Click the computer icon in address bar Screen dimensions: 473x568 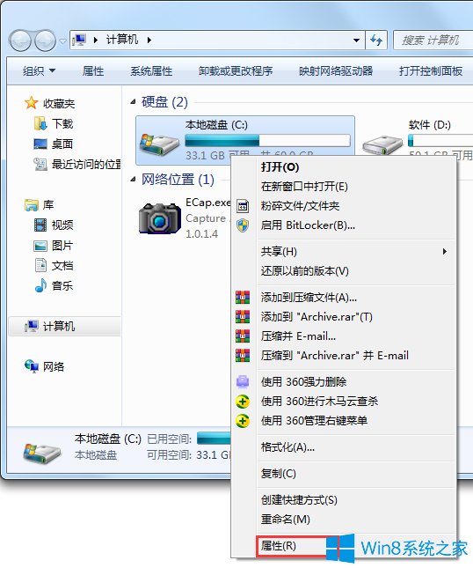(x=79, y=40)
